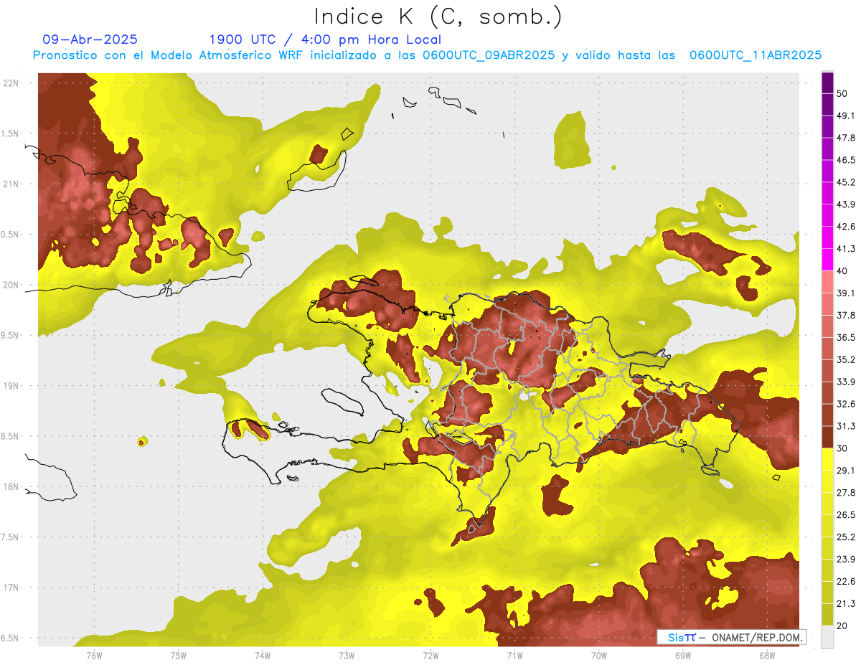Click the "26.5" color scale value

click(846, 514)
